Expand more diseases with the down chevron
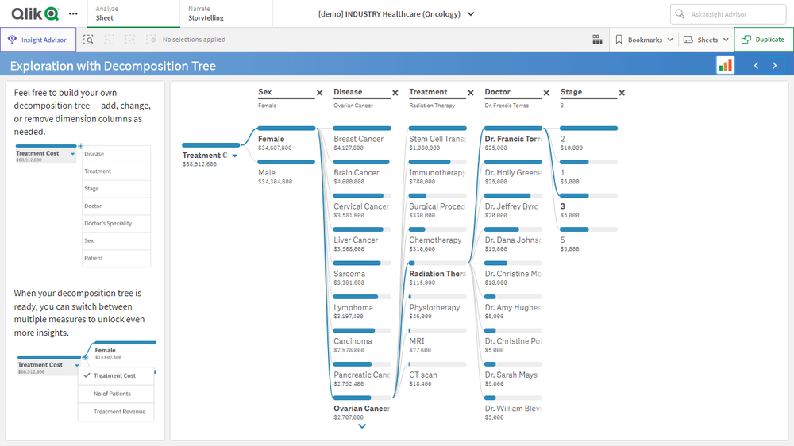Screen dimensions: 794x446 pos(362,426)
